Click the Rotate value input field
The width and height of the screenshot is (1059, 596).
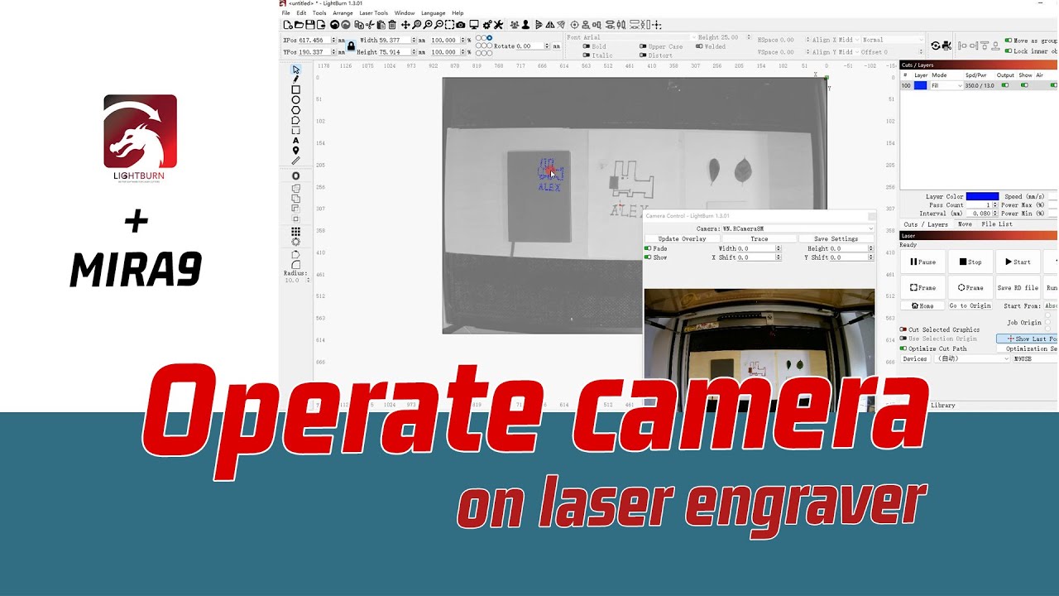click(x=530, y=46)
